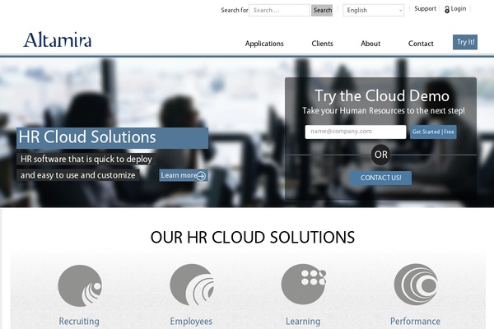Open the Learning solution circle icon
Screen dimensions: 494x329
(x=304, y=284)
